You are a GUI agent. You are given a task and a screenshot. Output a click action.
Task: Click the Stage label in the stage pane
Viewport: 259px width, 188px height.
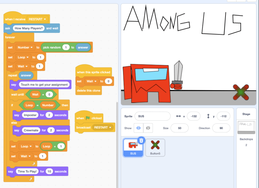click(246, 114)
